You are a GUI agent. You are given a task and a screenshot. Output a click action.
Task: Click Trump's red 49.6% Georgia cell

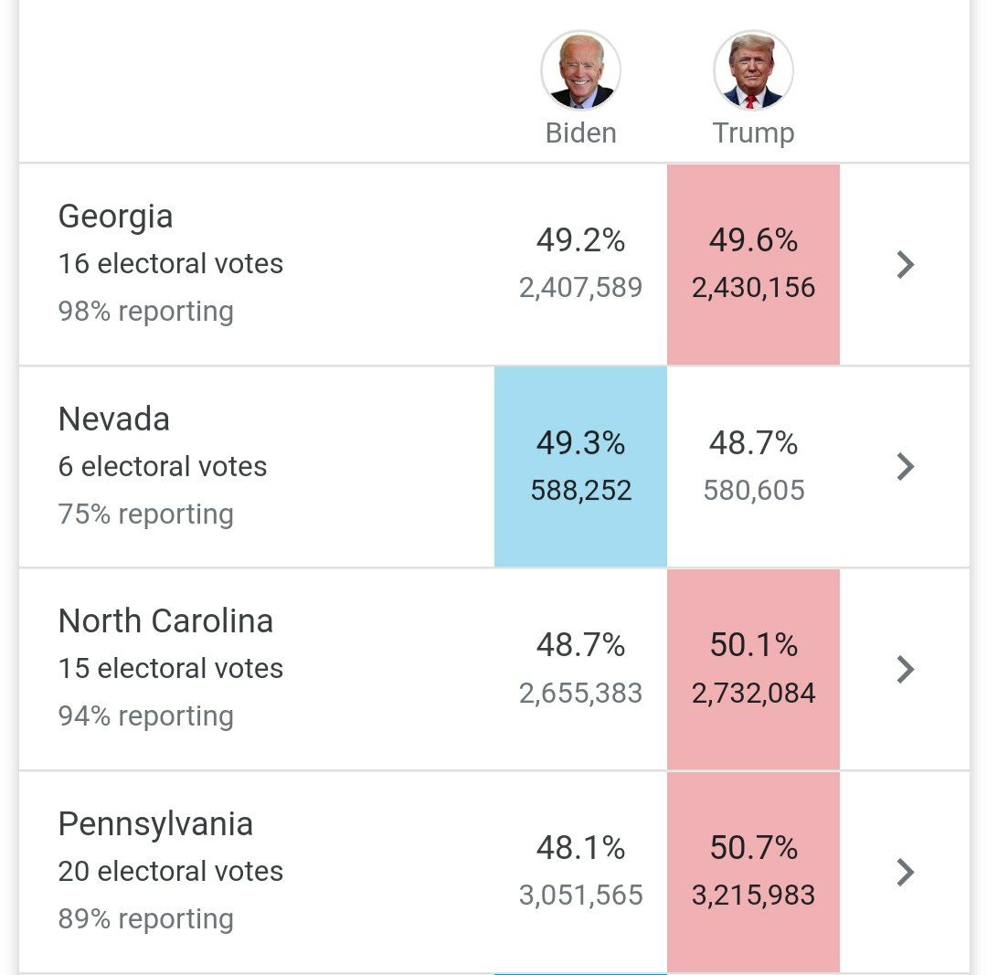click(x=753, y=264)
